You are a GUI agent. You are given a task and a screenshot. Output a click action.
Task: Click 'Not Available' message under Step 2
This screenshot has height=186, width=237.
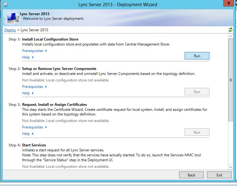66,80
